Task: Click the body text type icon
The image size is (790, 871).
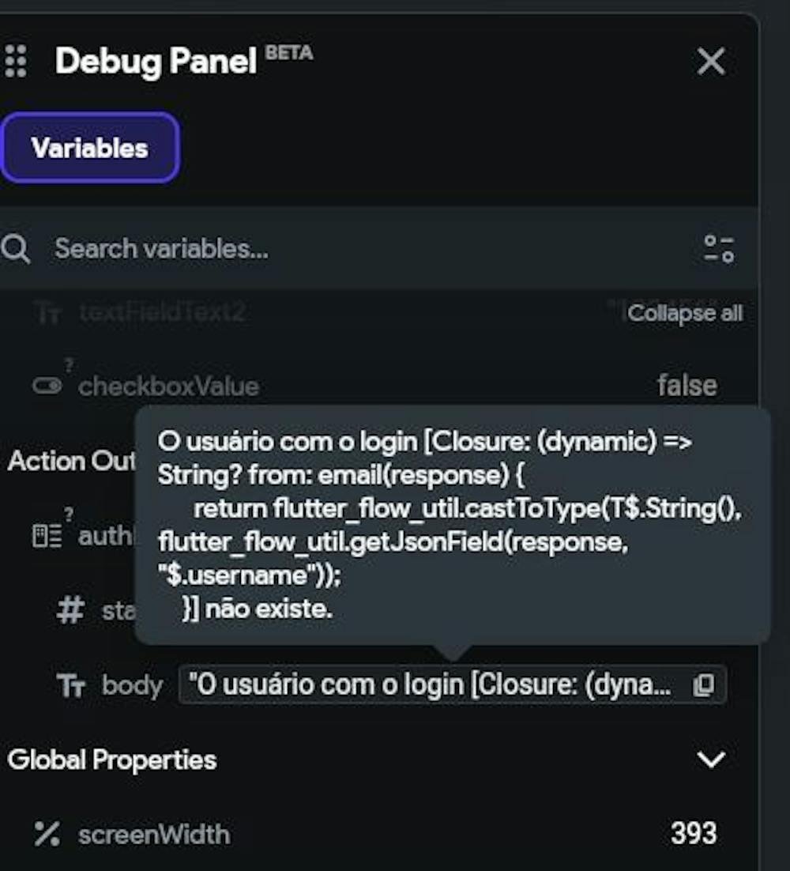Action: (70, 685)
